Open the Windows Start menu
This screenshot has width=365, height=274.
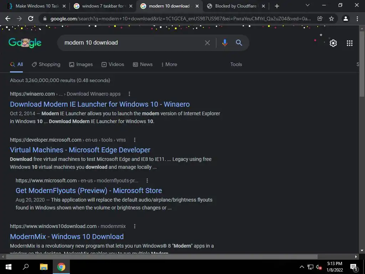(x=9, y=267)
